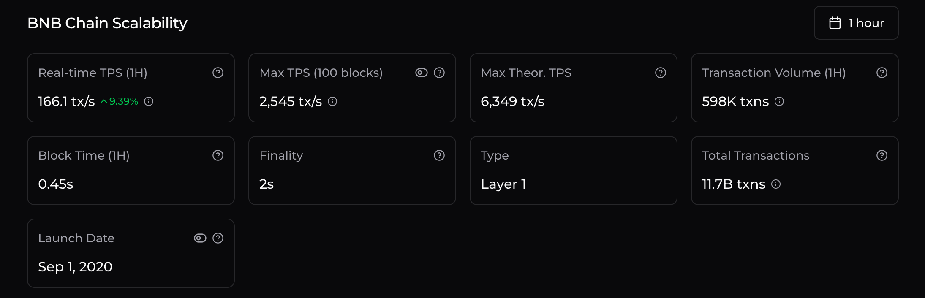Image resolution: width=925 pixels, height=298 pixels.
Task: Toggle visibility on the Max TPS card
Action: point(421,73)
